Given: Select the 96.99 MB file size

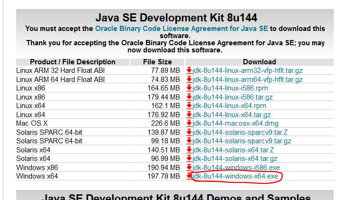Looking at the screenshot, I should pyautogui.click(x=165, y=159).
